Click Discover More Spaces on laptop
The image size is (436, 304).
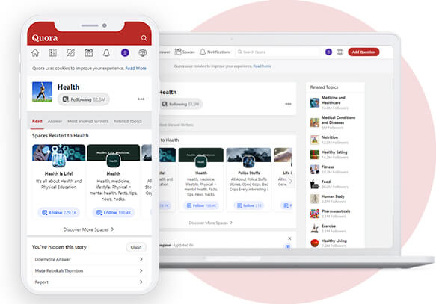pyautogui.click(x=211, y=223)
